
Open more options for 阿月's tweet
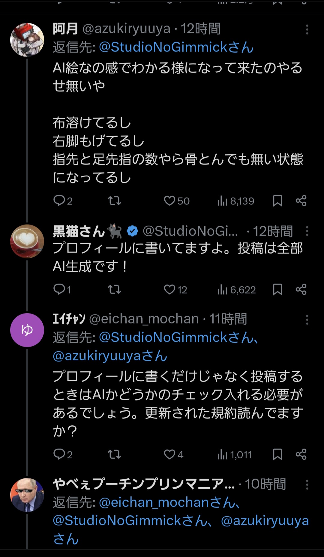pyautogui.click(x=307, y=29)
